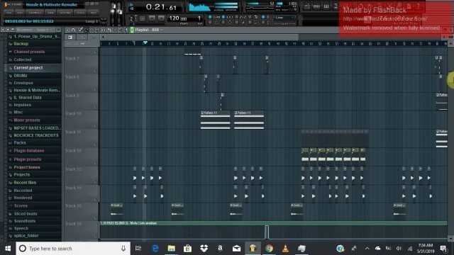The width and height of the screenshot is (454, 255).
Task: Expand the Plugin database folder
Action: point(29,151)
